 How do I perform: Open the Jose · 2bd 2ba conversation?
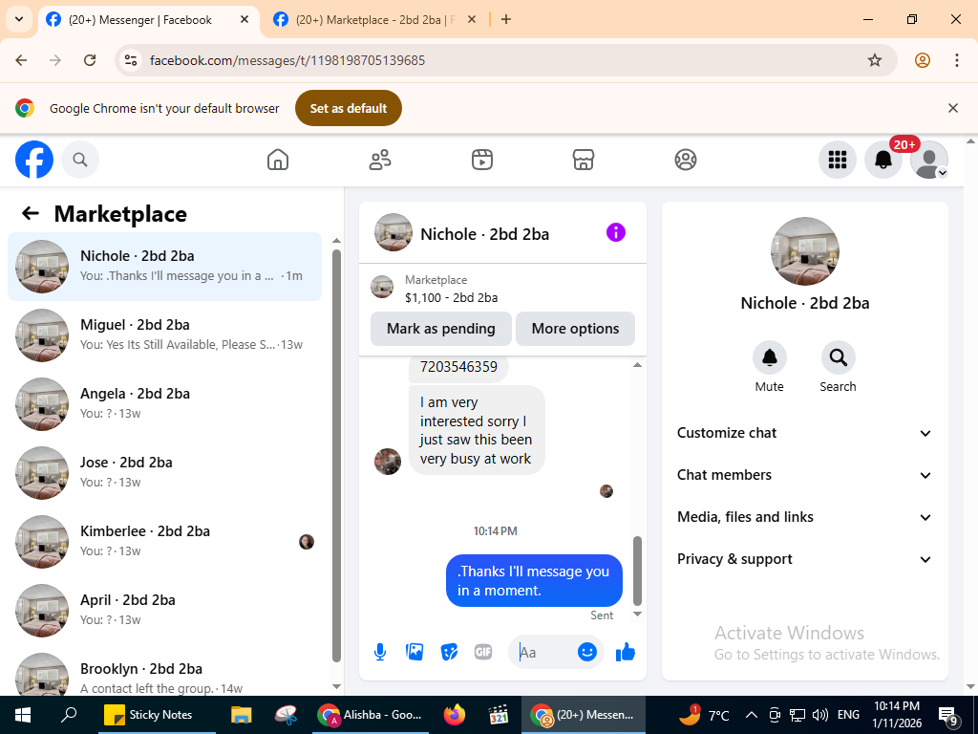pos(164,472)
